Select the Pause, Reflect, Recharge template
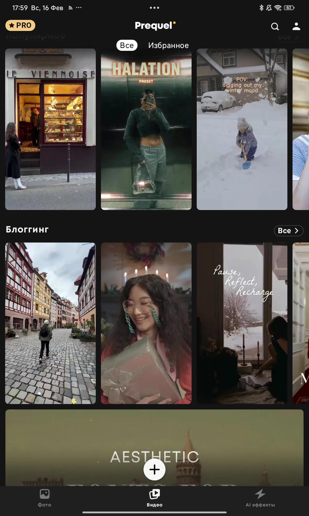Viewport: 309px width, 516px height. [x=242, y=323]
